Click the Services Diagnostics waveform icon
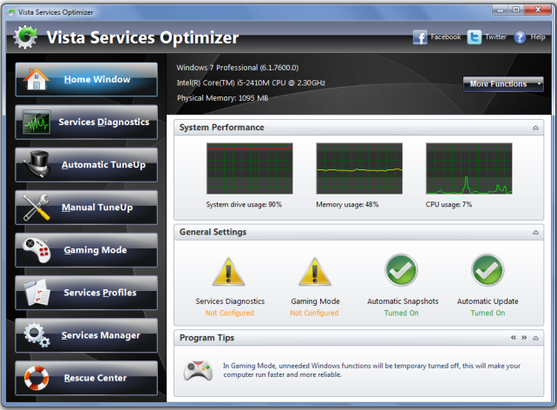557x410 pixels. click(36, 122)
